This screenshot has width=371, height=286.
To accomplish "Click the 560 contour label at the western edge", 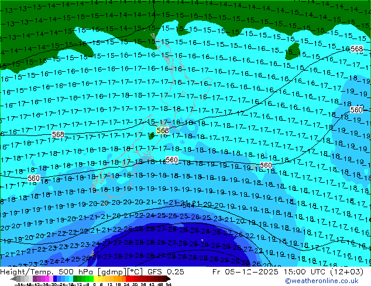I will click(33, 178).
